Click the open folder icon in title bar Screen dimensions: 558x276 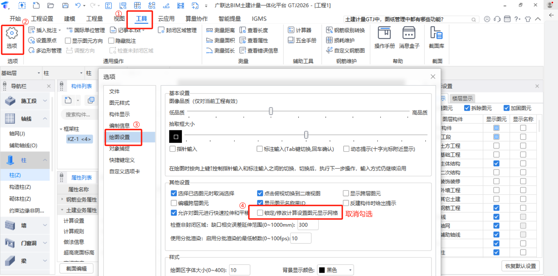click(51, 5)
